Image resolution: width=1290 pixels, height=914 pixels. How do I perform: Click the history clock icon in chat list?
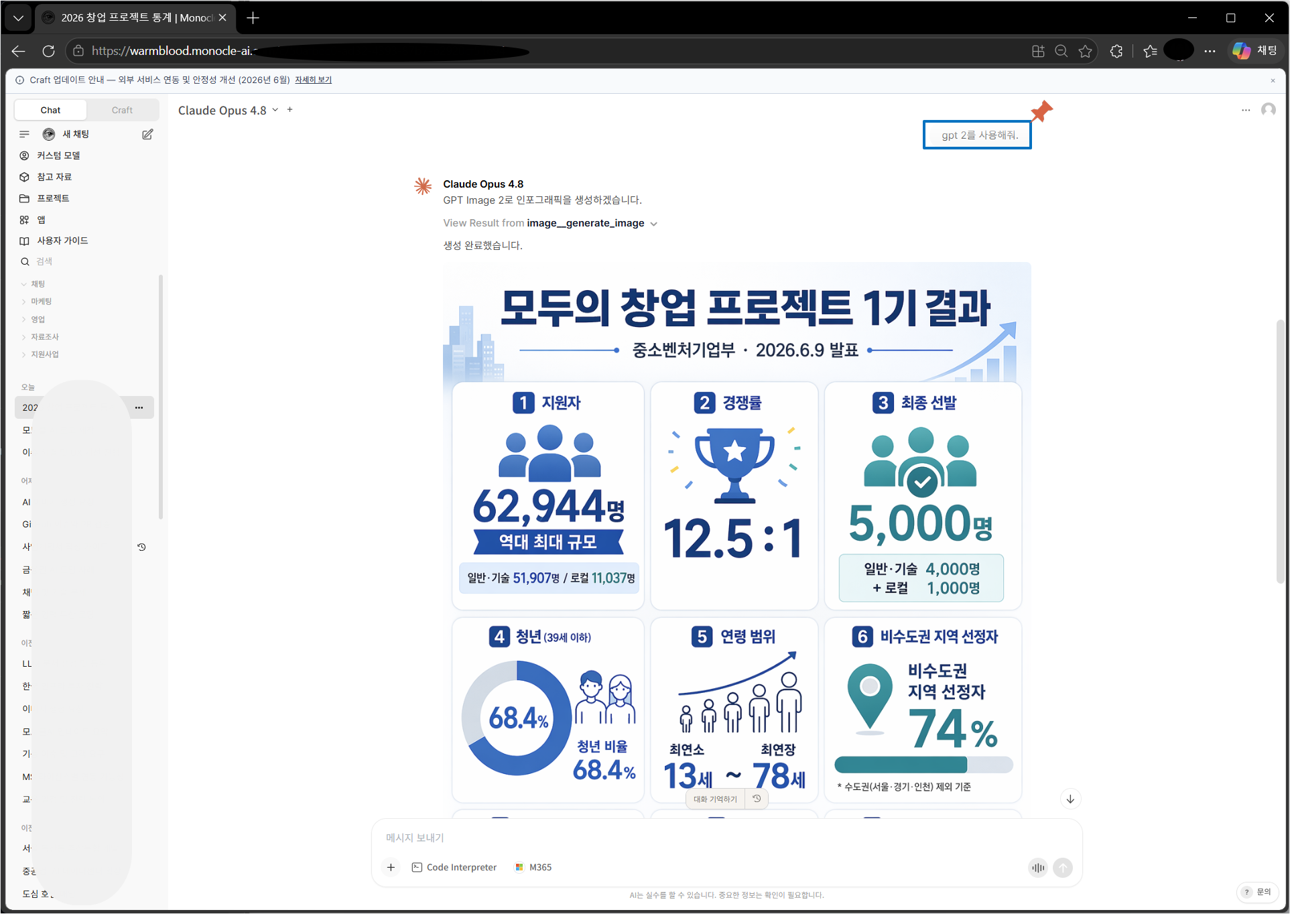tap(141, 547)
